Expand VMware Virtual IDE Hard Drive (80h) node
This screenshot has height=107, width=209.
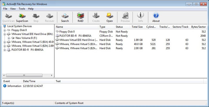coord(5,34)
